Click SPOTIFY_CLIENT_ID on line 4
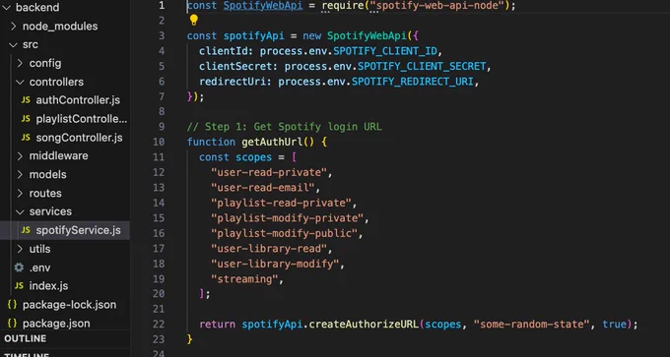The height and width of the screenshot is (357, 670). pos(385,51)
